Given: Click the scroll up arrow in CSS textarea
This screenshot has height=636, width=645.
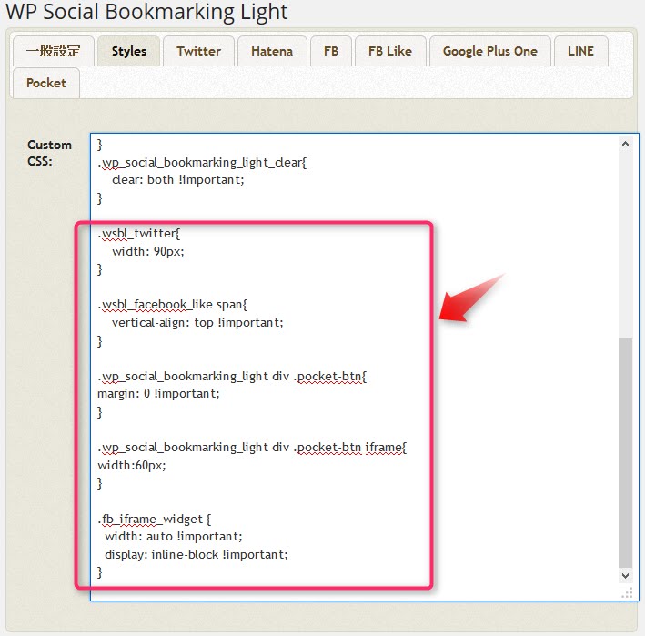Looking at the screenshot, I should pos(625,144).
